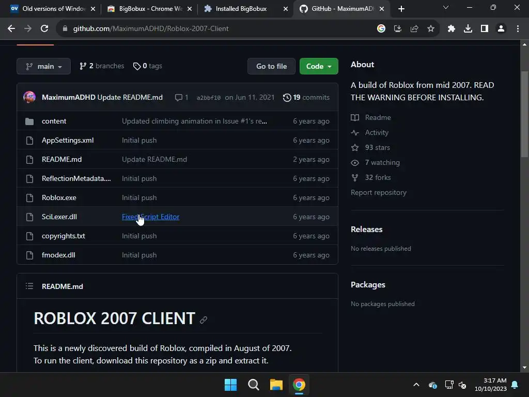Open Windows Start menu
This screenshot has height=397, width=529.
coord(231,385)
